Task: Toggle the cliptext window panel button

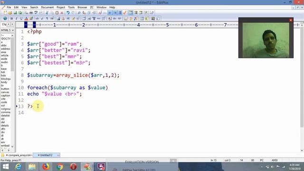Action: pyautogui.click(x=131, y=13)
